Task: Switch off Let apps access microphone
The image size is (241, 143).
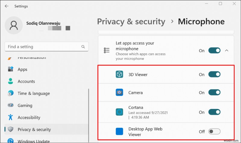Action: [214, 51]
